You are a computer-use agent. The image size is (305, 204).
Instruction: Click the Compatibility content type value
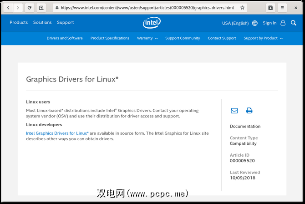[243, 143]
